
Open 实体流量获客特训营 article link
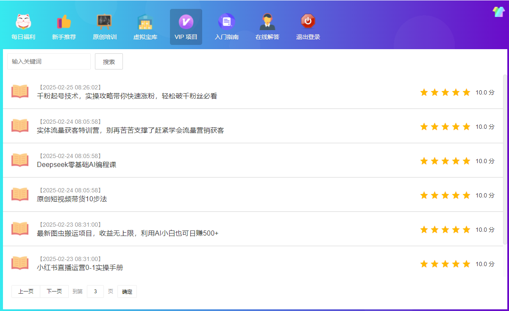(131, 131)
